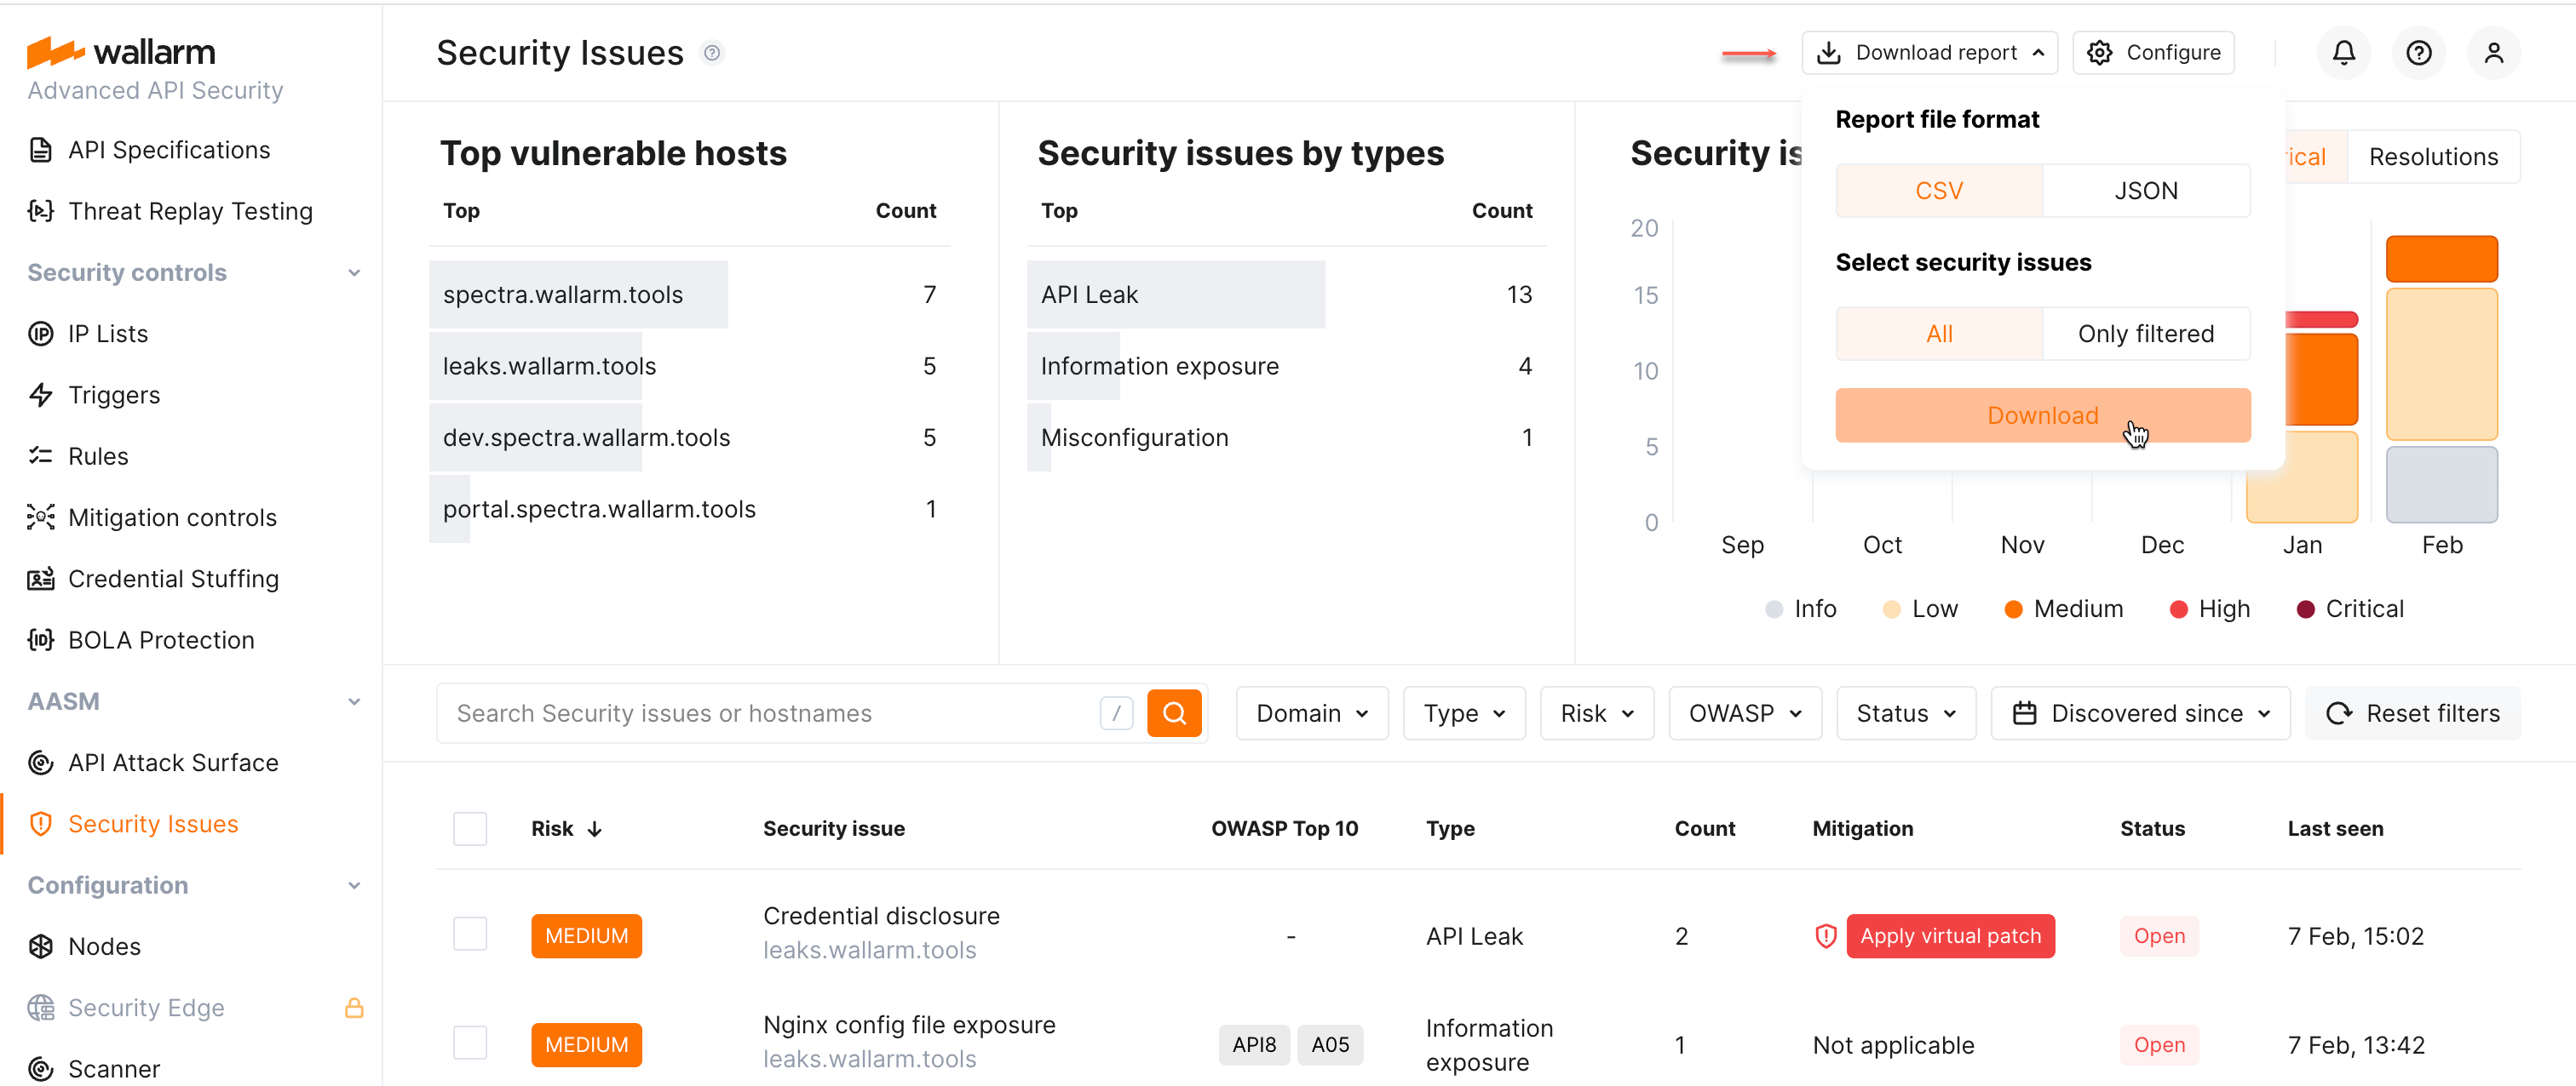Viewport: 2576px width, 1086px height.
Task: Choose JSON as report file format
Action: point(2146,190)
